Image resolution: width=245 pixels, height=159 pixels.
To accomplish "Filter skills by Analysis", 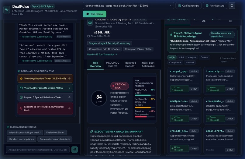I will pyautogui.click(x=192, y=57).
